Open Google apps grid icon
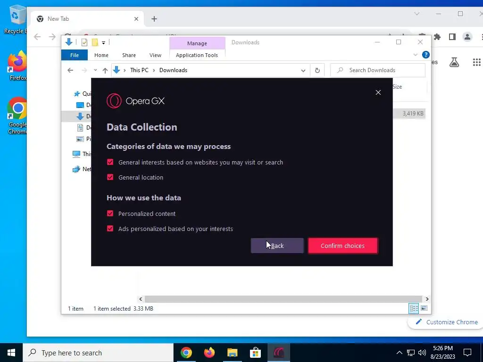The width and height of the screenshot is (483, 362). [x=476, y=62]
